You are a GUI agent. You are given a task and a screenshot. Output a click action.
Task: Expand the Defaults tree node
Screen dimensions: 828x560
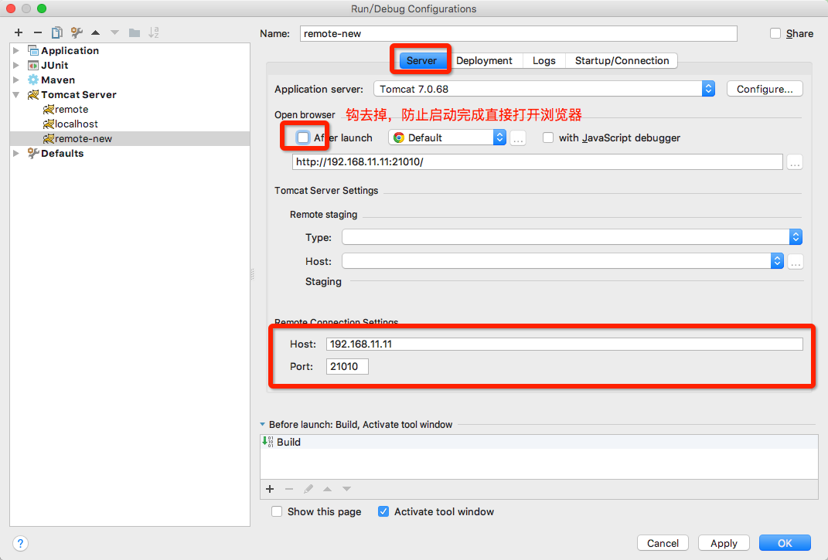click(x=16, y=154)
